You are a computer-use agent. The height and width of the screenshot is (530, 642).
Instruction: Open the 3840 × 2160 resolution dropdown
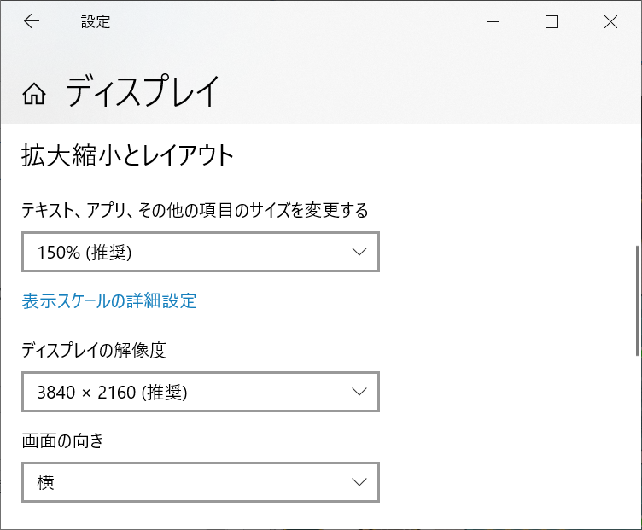click(x=200, y=392)
